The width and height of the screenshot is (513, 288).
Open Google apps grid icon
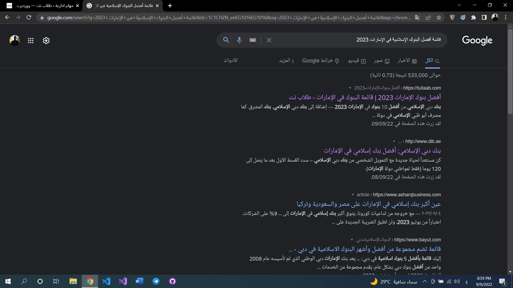[31, 40]
